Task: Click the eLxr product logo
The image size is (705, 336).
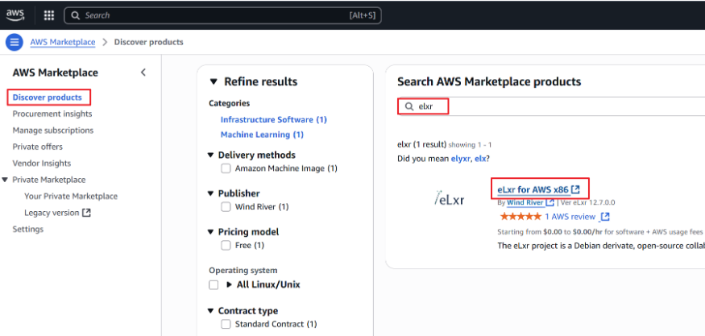Action: 450,199
